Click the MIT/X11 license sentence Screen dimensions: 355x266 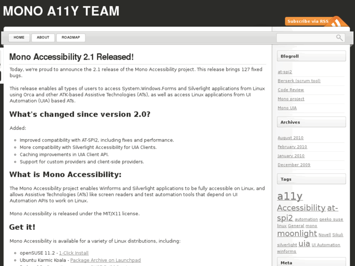pos(75,214)
